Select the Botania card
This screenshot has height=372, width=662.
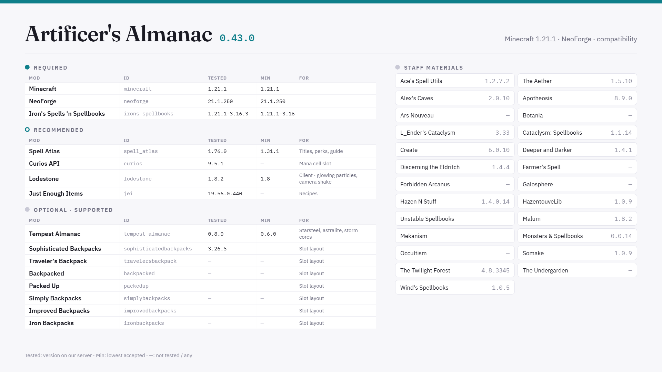pyautogui.click(x=577, y=115)
